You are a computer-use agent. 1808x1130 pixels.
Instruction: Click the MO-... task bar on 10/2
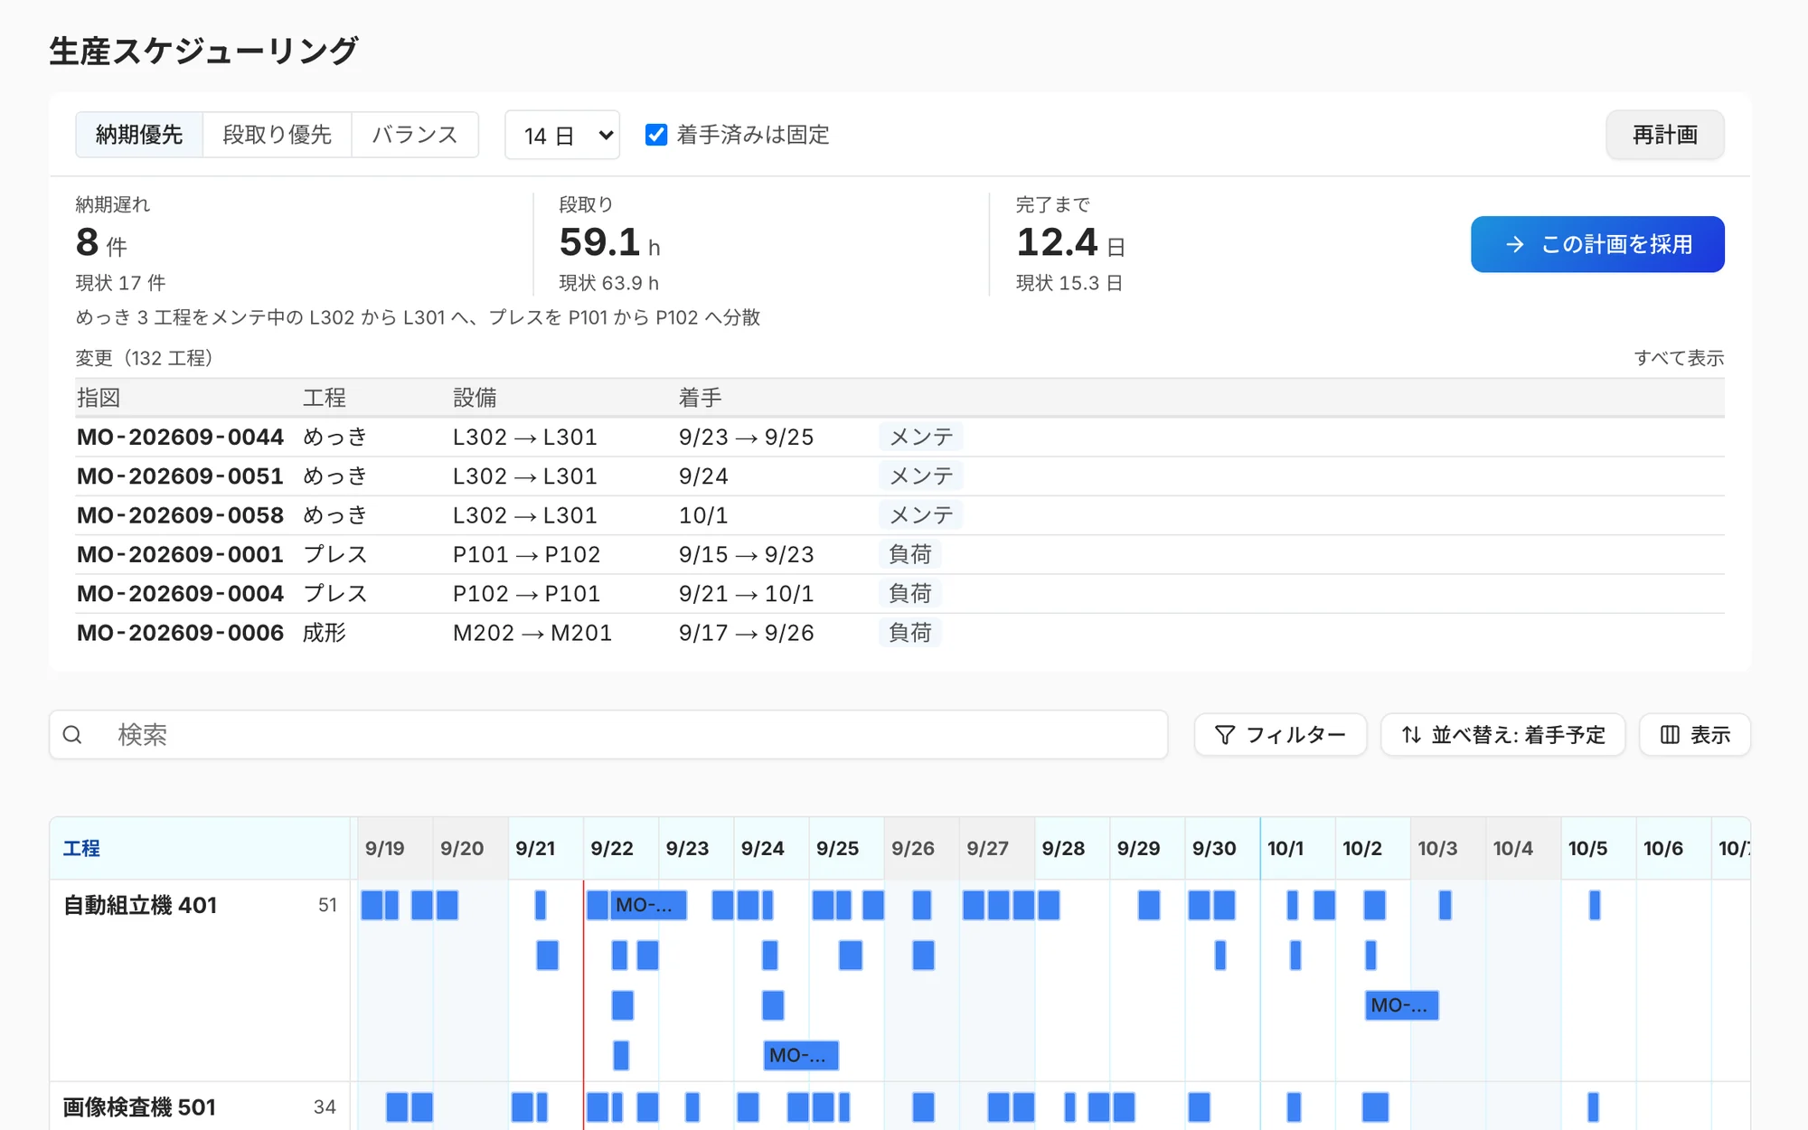click(1401, 1005)
